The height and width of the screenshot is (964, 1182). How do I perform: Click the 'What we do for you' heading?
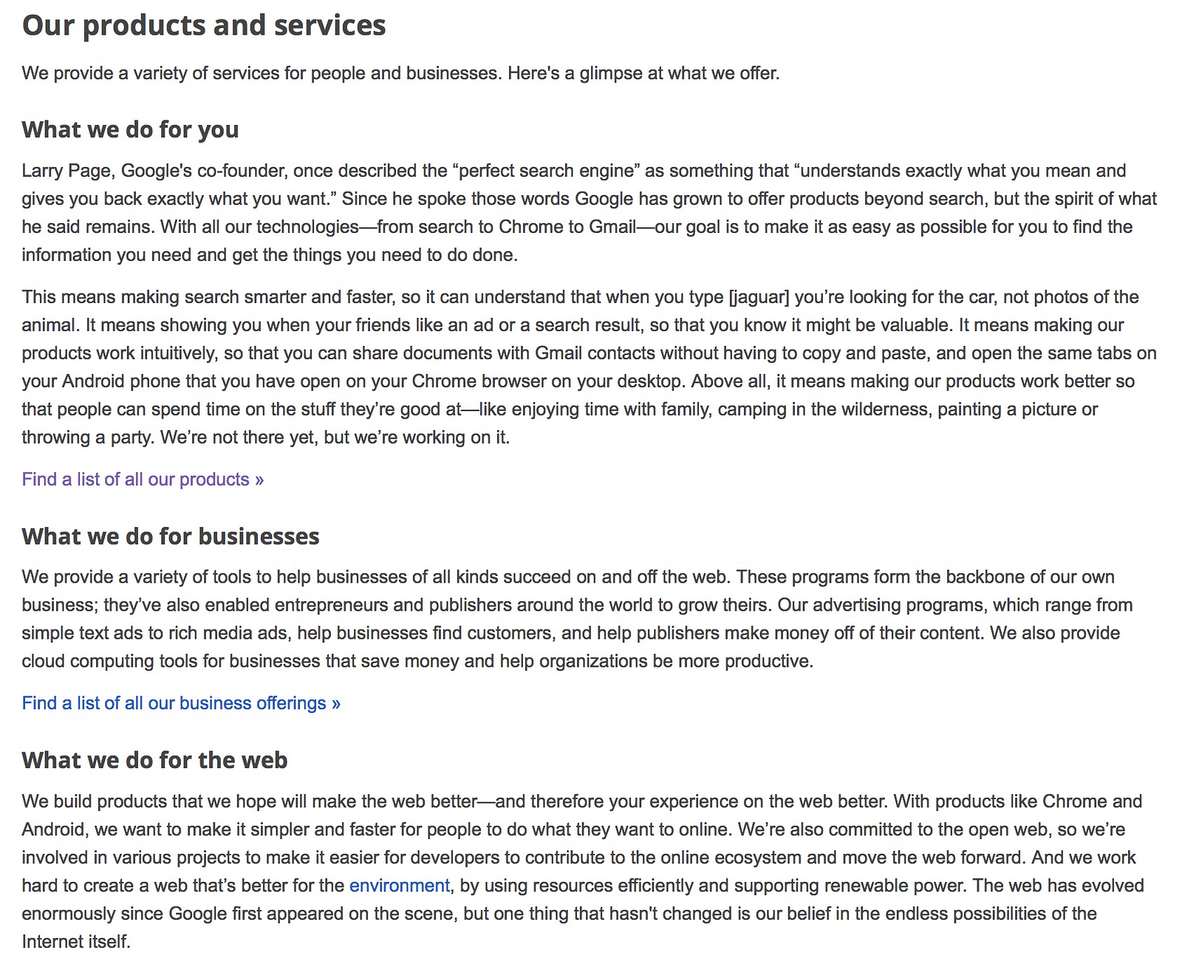tap(130, 129)
